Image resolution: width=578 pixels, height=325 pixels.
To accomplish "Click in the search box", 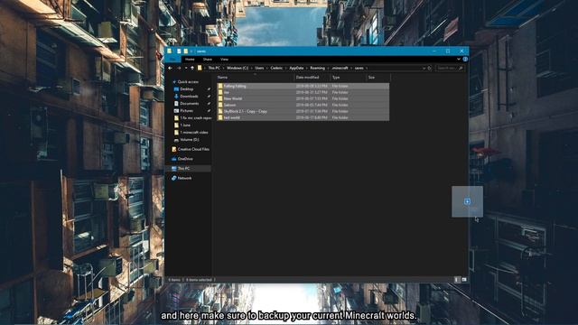I will tap(450, 69).
